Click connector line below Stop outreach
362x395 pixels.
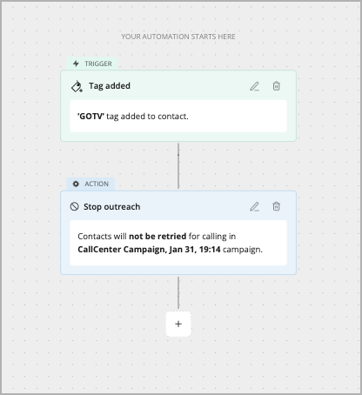tap(178, 292)
